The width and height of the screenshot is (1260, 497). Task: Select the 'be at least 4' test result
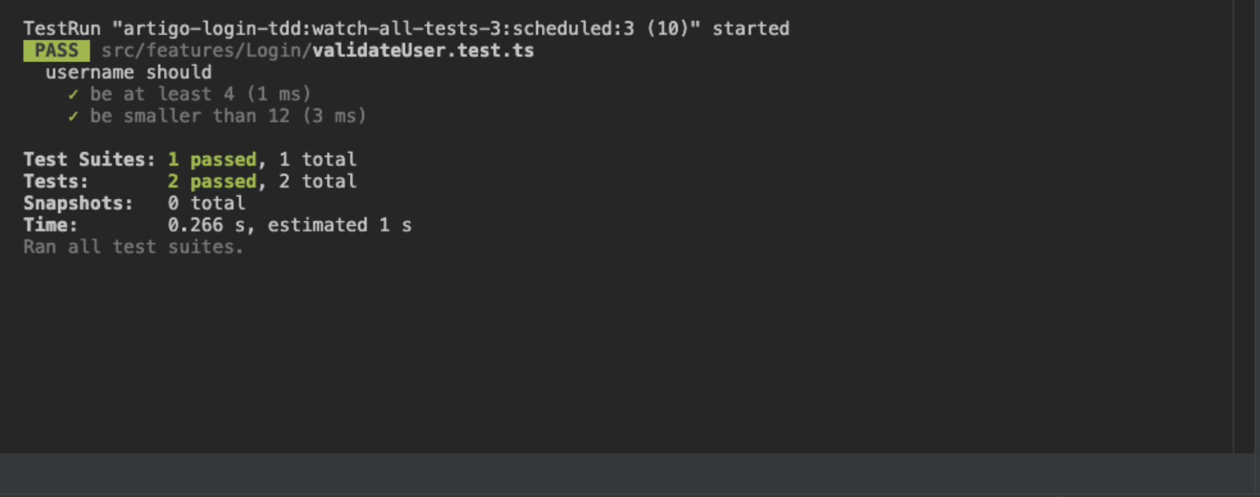tap(200, 95)
